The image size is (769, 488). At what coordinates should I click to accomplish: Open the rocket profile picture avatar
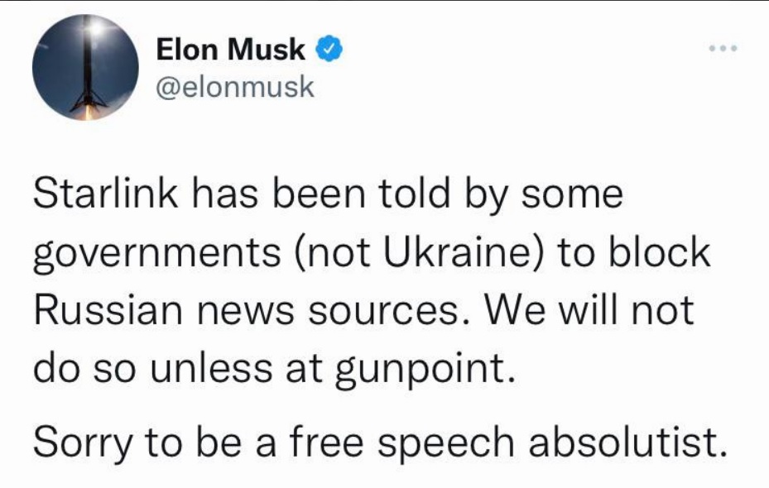(x=86, y=67)
